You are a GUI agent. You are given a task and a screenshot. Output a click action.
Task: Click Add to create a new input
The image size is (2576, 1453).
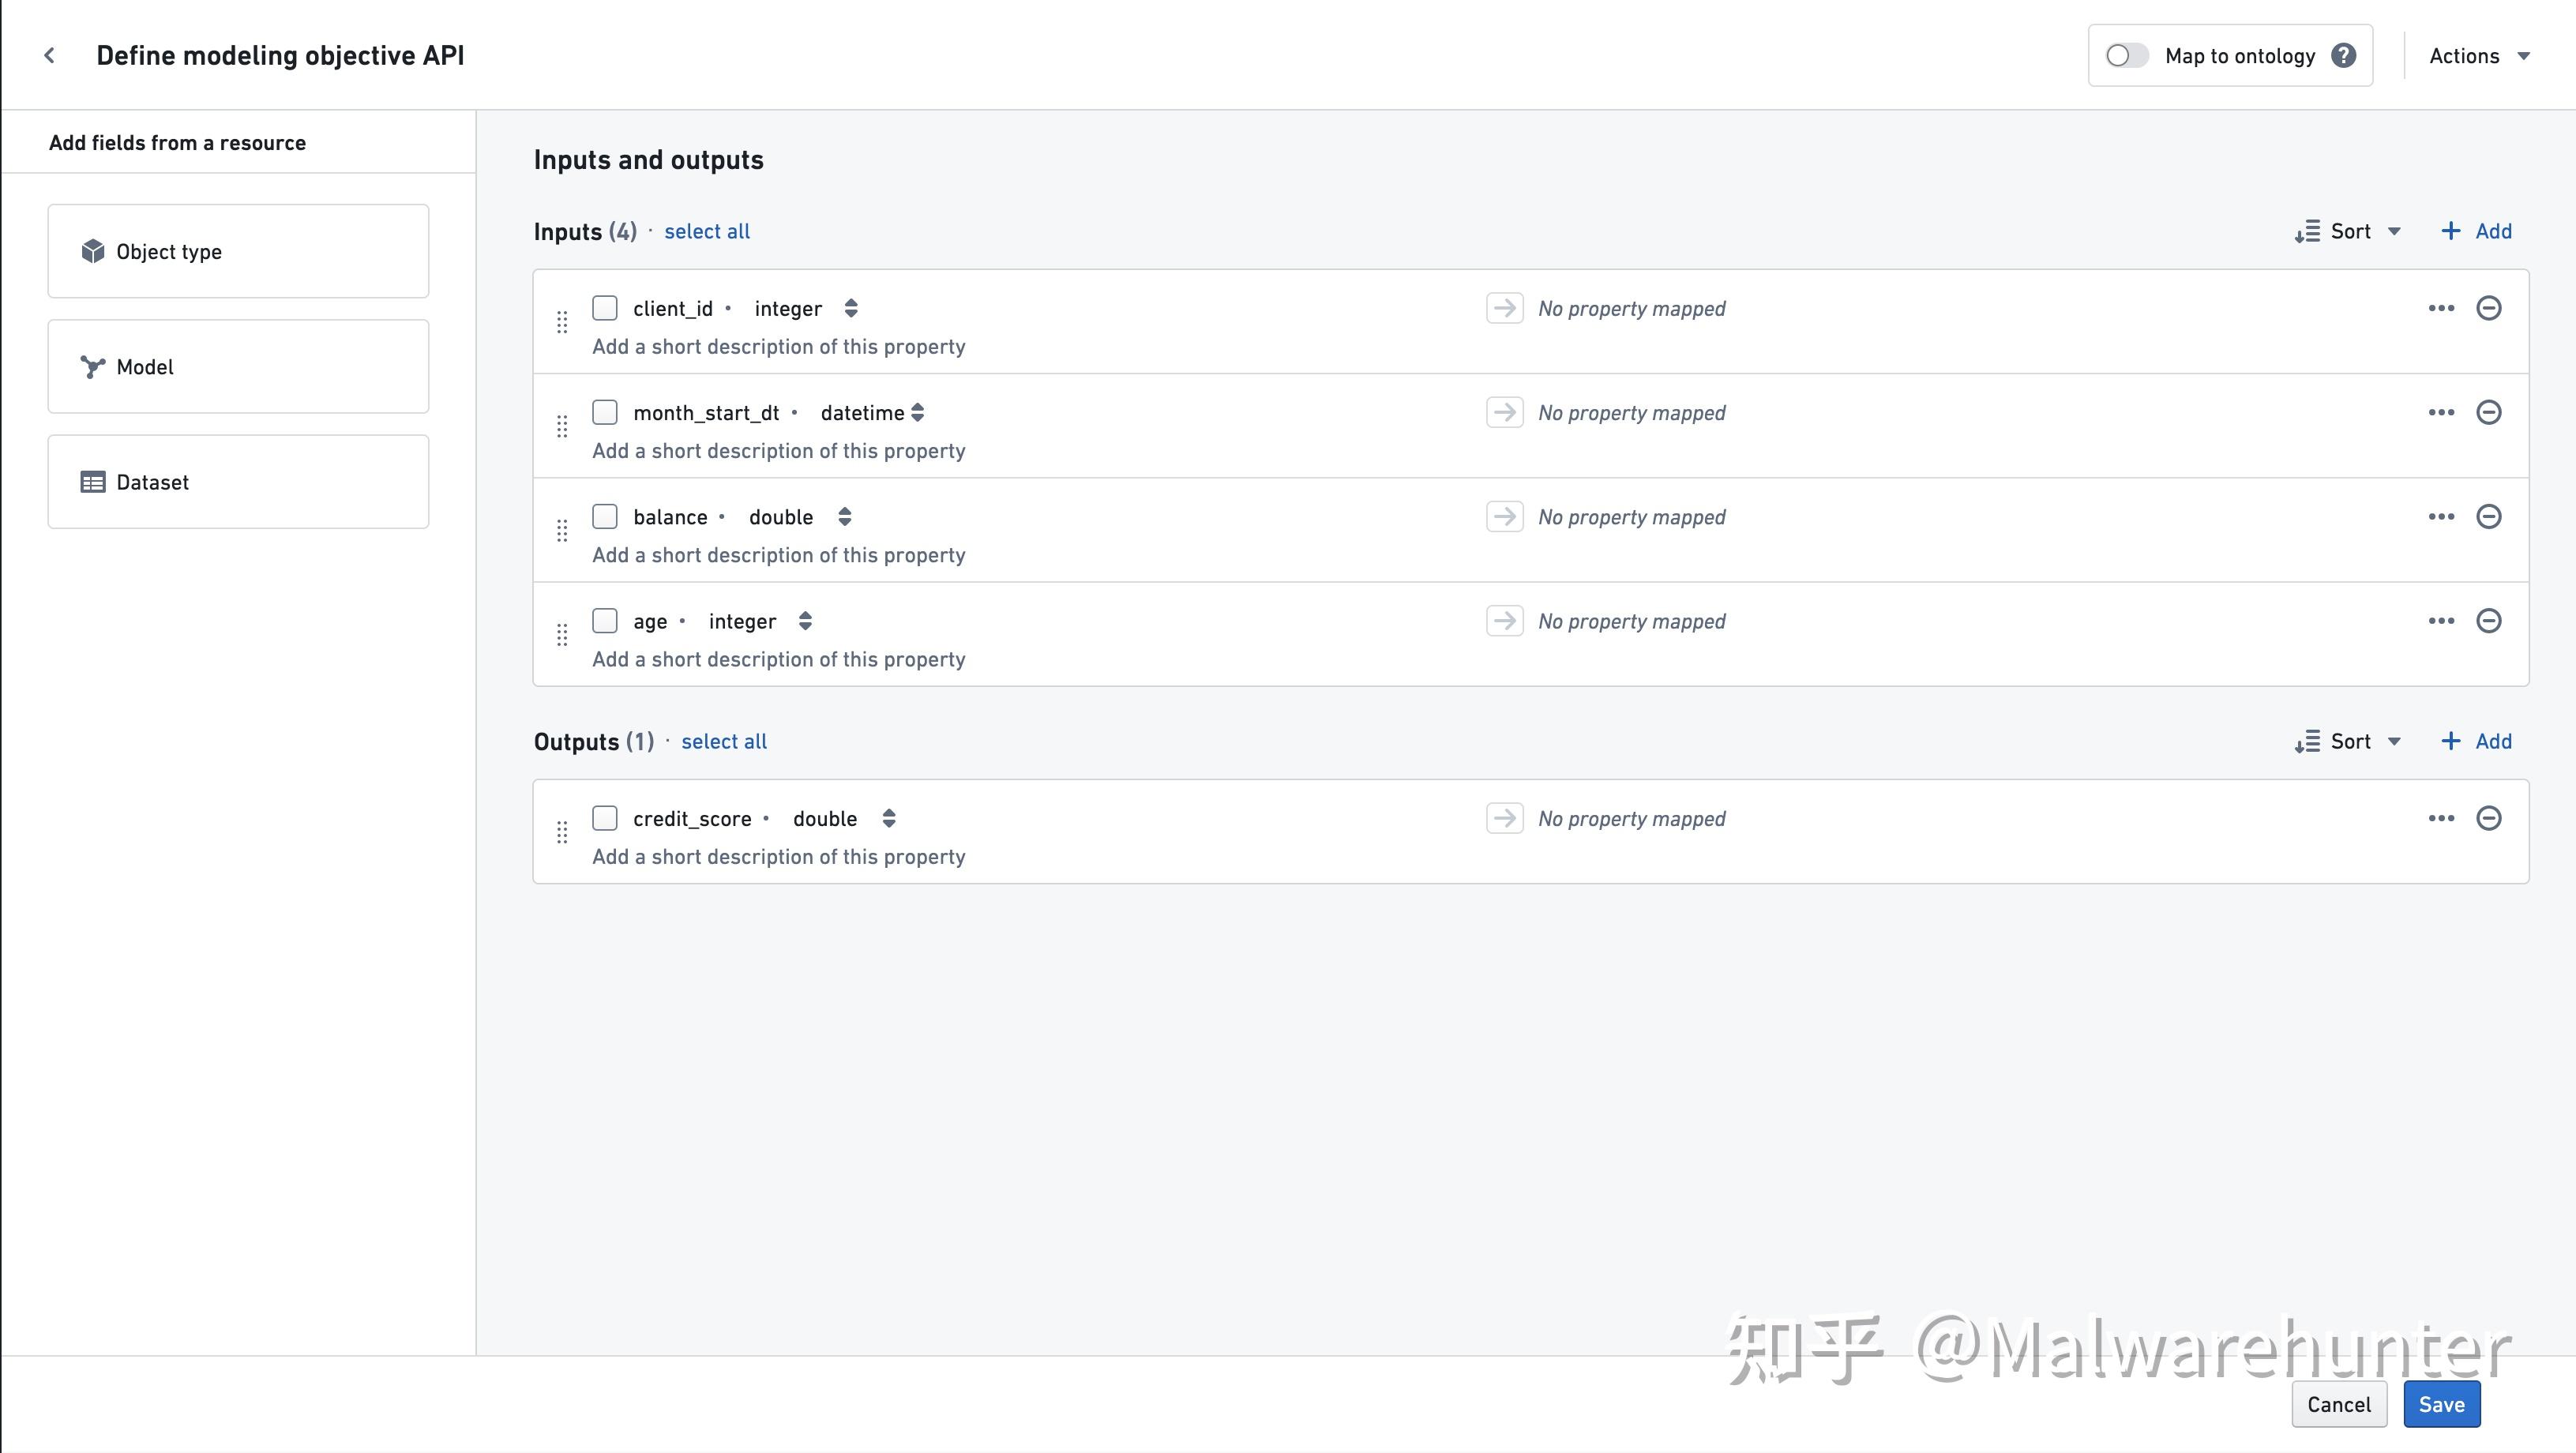(2476, 231)
